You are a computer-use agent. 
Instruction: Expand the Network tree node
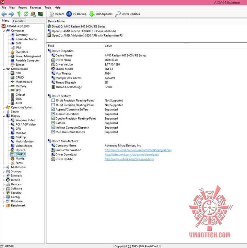pyautogui.click(x=4, y=176)
